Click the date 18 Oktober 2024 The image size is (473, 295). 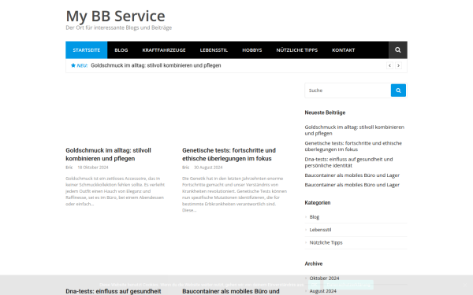point(93,168)
